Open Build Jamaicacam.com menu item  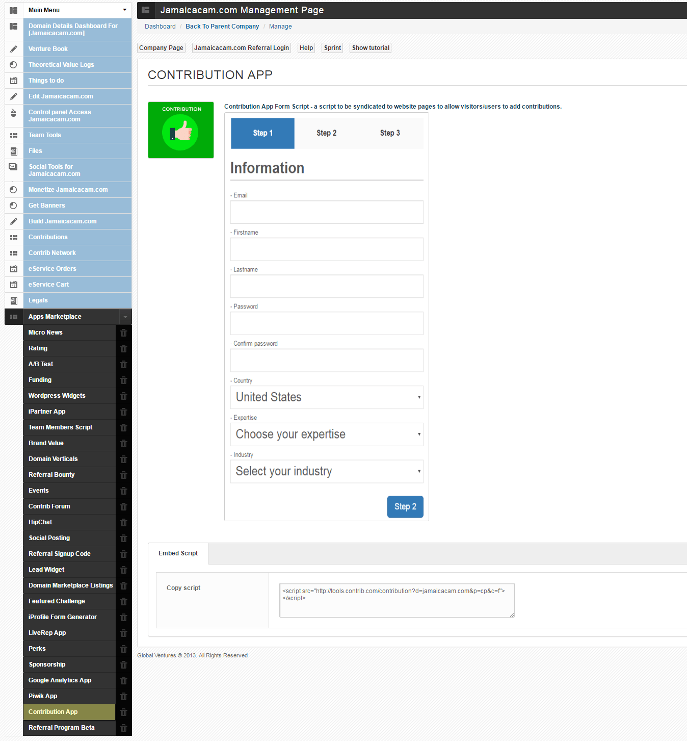click(x=77, y=221)
